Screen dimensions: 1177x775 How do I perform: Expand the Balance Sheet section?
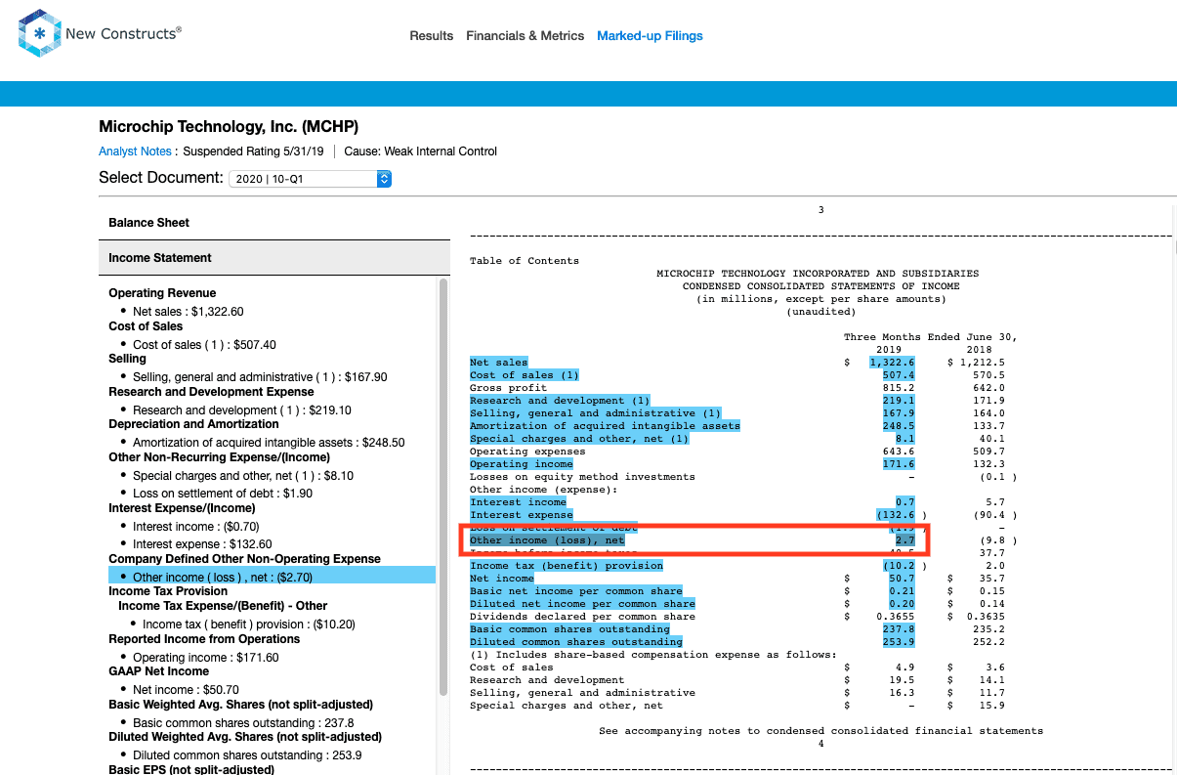pyautogui.click(x=274, y=223)
